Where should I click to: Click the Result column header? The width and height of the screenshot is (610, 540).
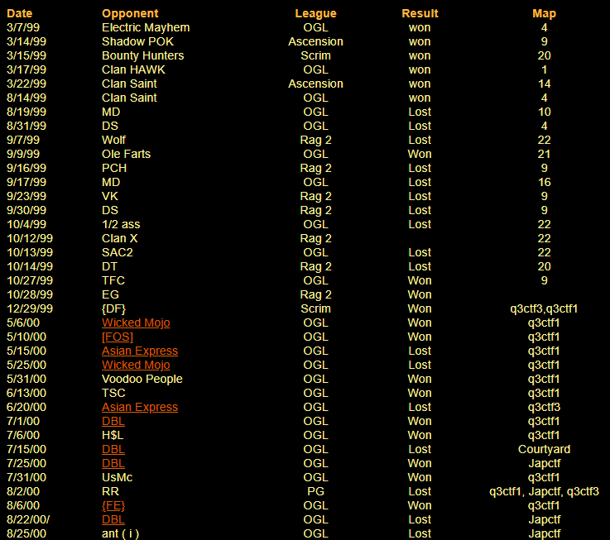(x=420, y=13)
